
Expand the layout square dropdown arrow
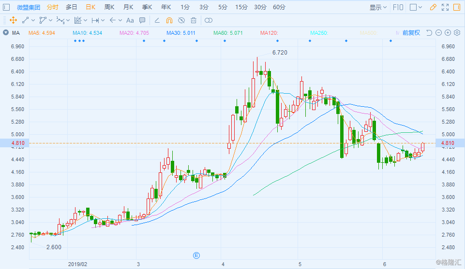[x=420, y=7]
